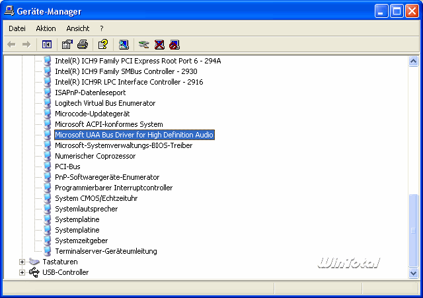This screenshot has height=298, width=423.
Task: Click the Uninstall device toolbar icon
Action: (x=159, y=44)
